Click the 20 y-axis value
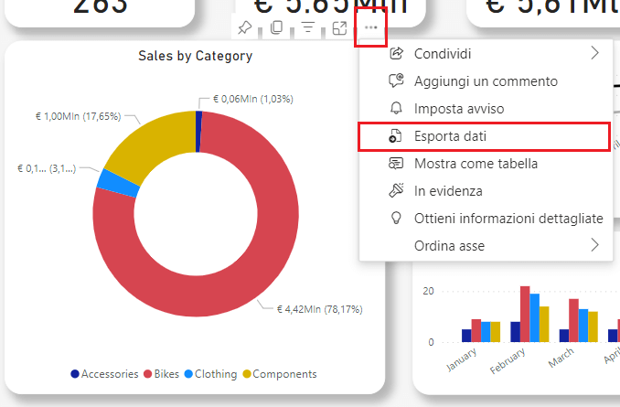Viewport: 620px width, 407px height. point(428,291)
